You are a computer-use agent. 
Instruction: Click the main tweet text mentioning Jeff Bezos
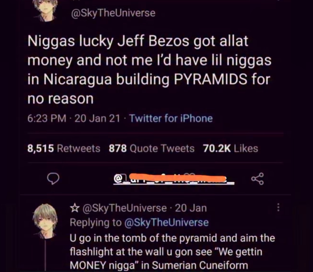pos(149,69)
